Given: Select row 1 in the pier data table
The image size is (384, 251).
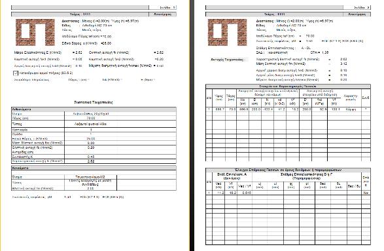Looking at the screenshot, I should (x=288, y=109).
